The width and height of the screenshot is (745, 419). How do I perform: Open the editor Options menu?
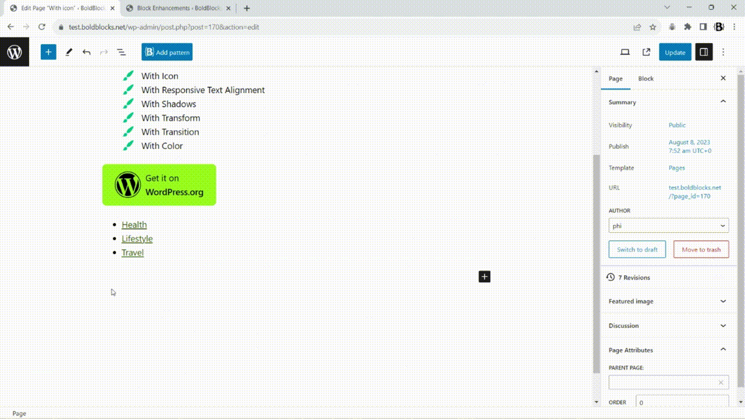coord(723,52)
